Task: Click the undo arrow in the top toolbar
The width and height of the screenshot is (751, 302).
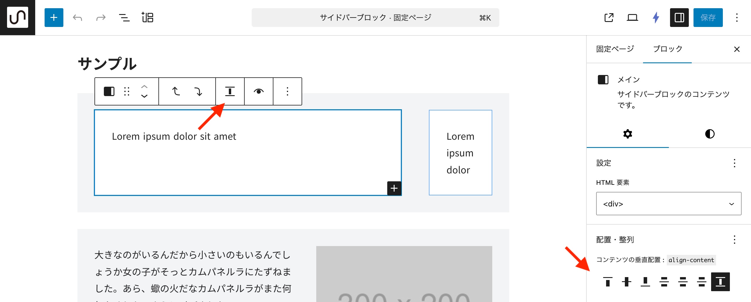Action: [77, 18]
